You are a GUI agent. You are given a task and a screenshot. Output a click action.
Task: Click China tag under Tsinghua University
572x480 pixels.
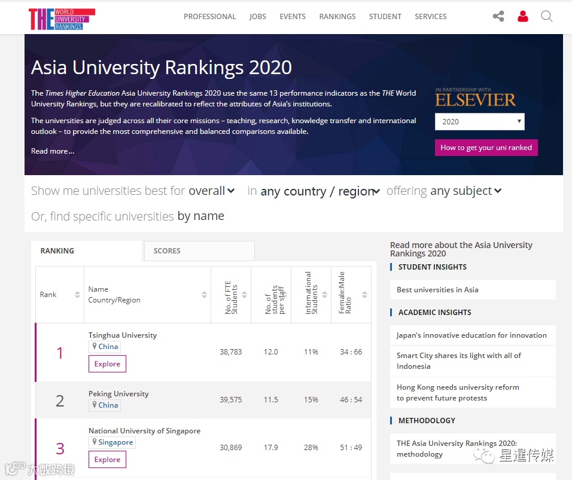(105, 346)
